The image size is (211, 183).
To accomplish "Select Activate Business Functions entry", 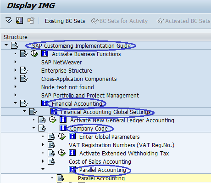I will (x=86, y=54).
